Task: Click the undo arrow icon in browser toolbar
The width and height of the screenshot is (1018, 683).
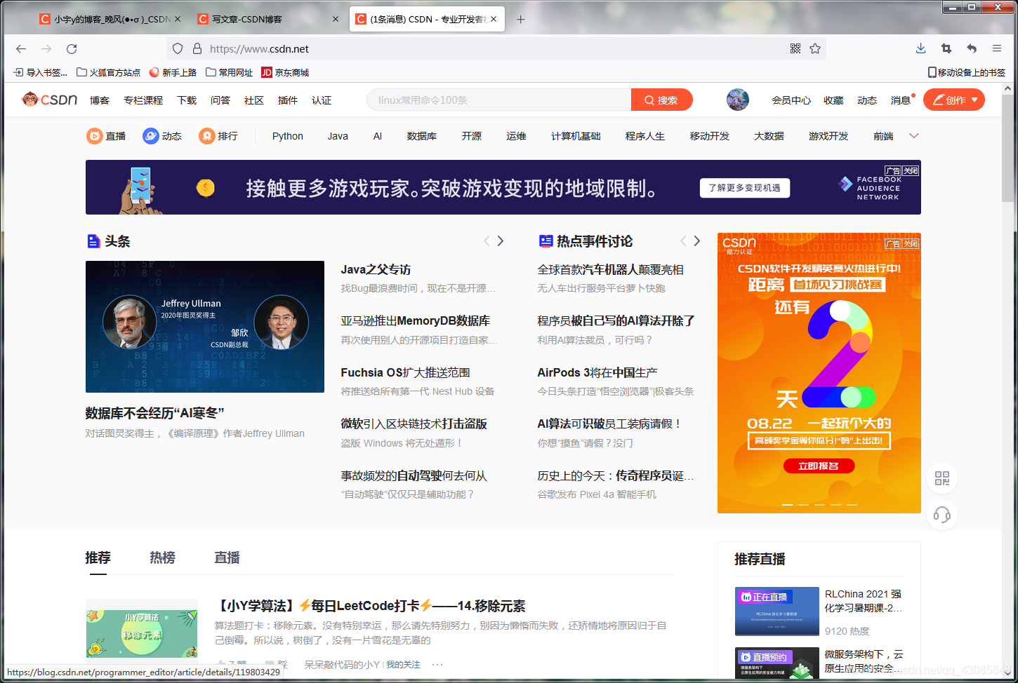Action: 972,48
